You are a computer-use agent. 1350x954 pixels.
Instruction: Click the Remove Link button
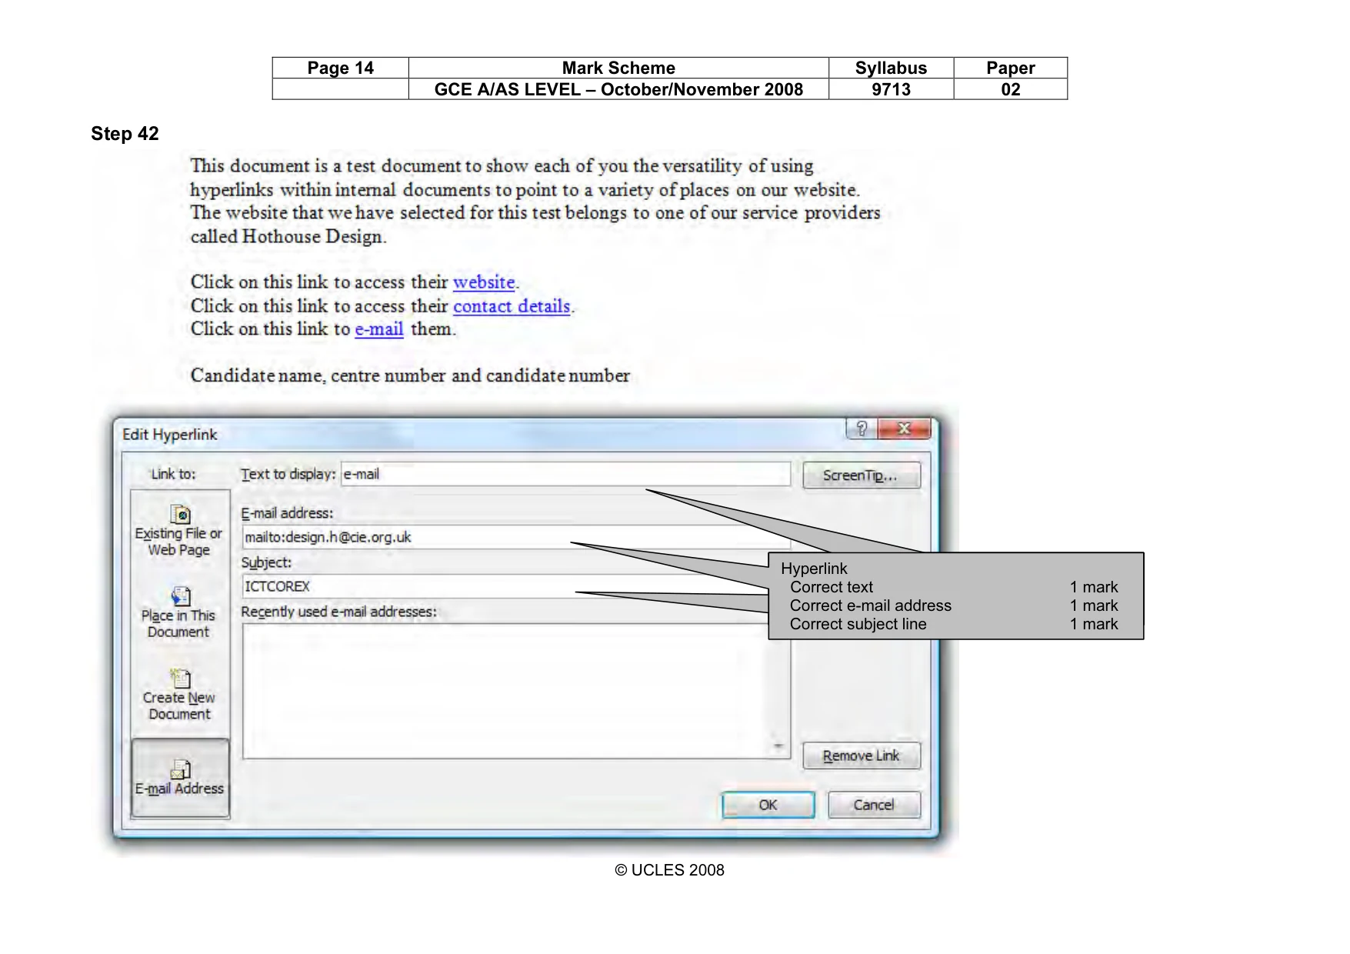point(861,756)
